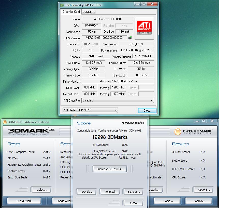The width and height of the screenshot is (243, 208).
Task: Switch to the Validation tab in GPU-Z
Action: click(89, 12)
